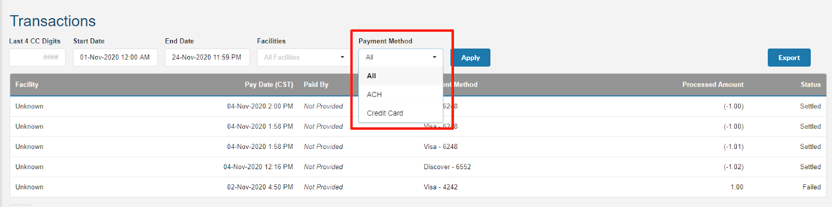Sort by Facility column header
Viewport: 832px width, 207px height.
[27, 85]
